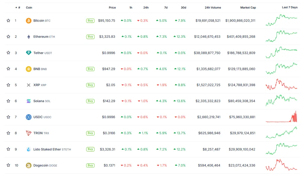Sort by the Price column header
Screen dimensions: 303x174
112,7
